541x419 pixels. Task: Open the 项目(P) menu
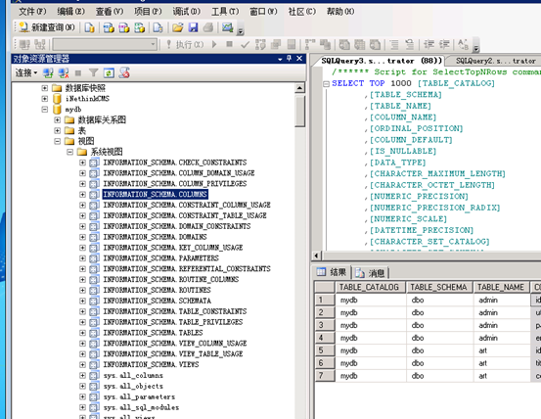(148, 12)
